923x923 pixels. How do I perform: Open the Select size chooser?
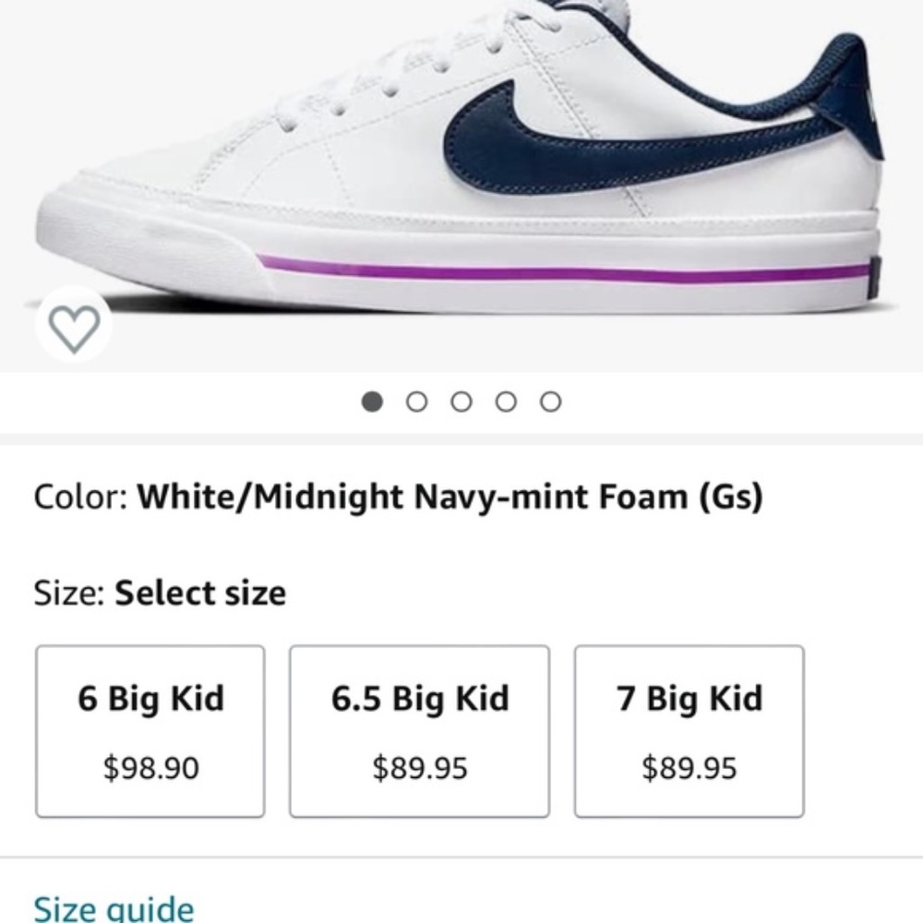[199, 592]
